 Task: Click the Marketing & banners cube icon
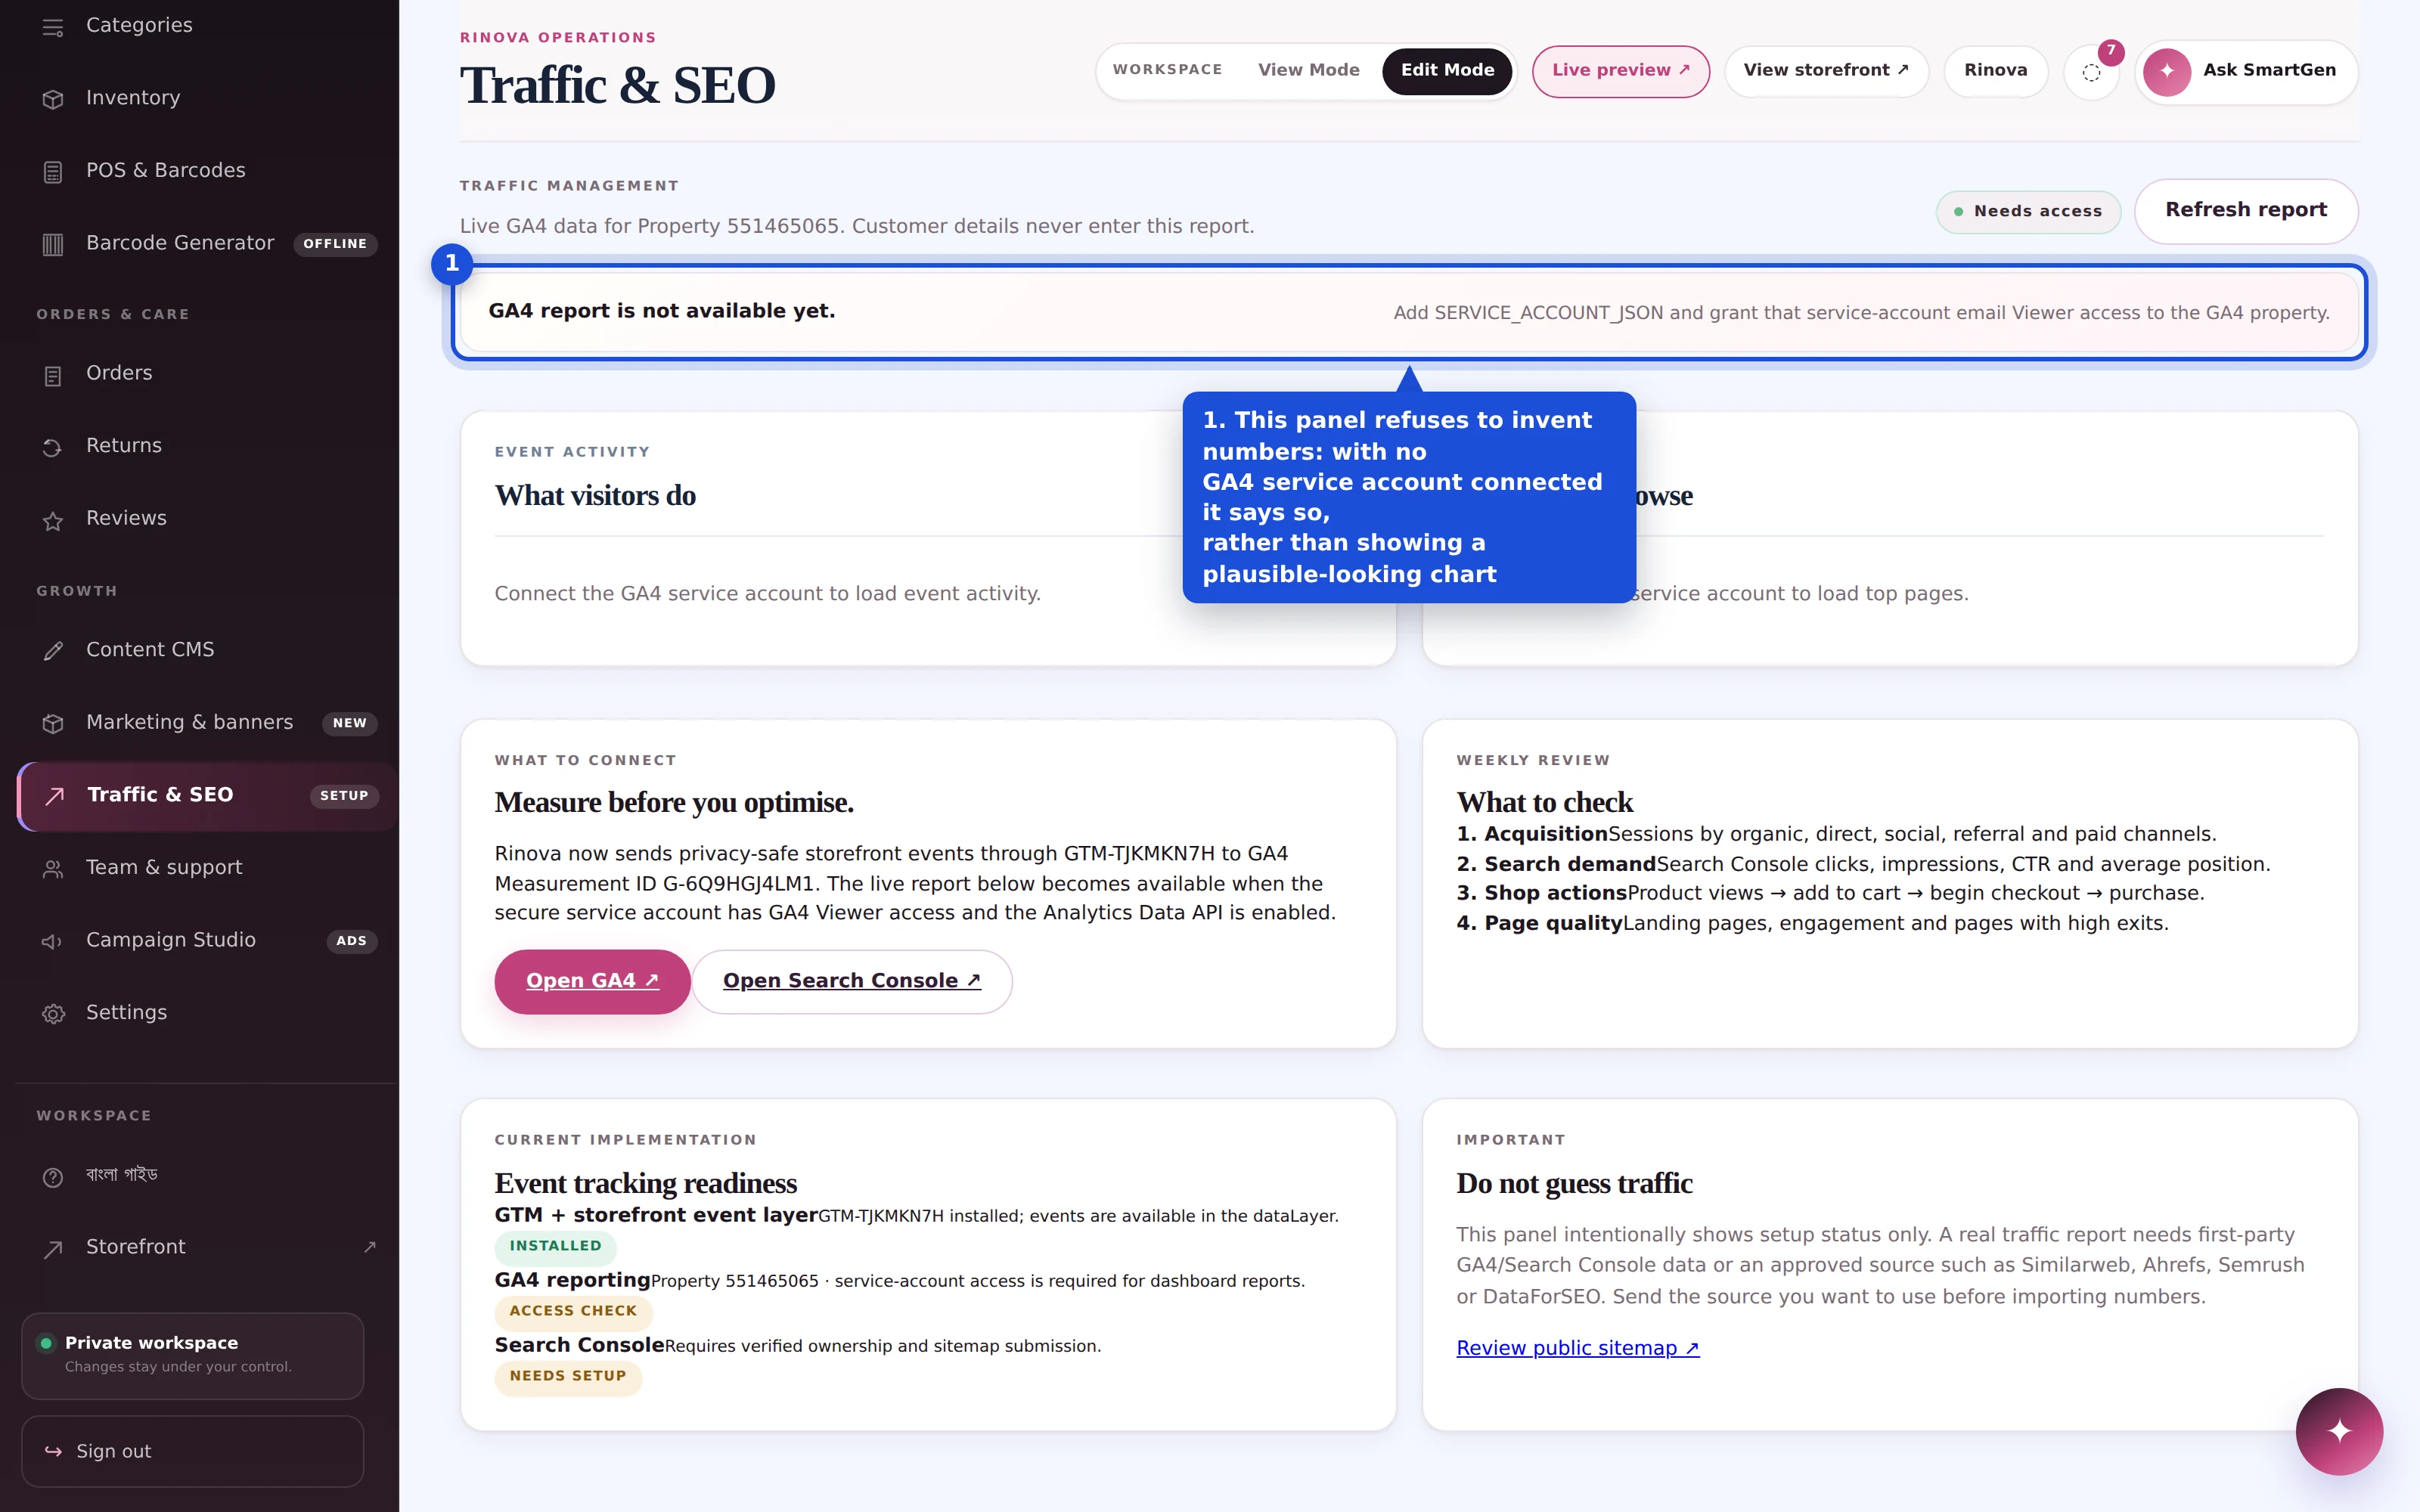point(53,723)
